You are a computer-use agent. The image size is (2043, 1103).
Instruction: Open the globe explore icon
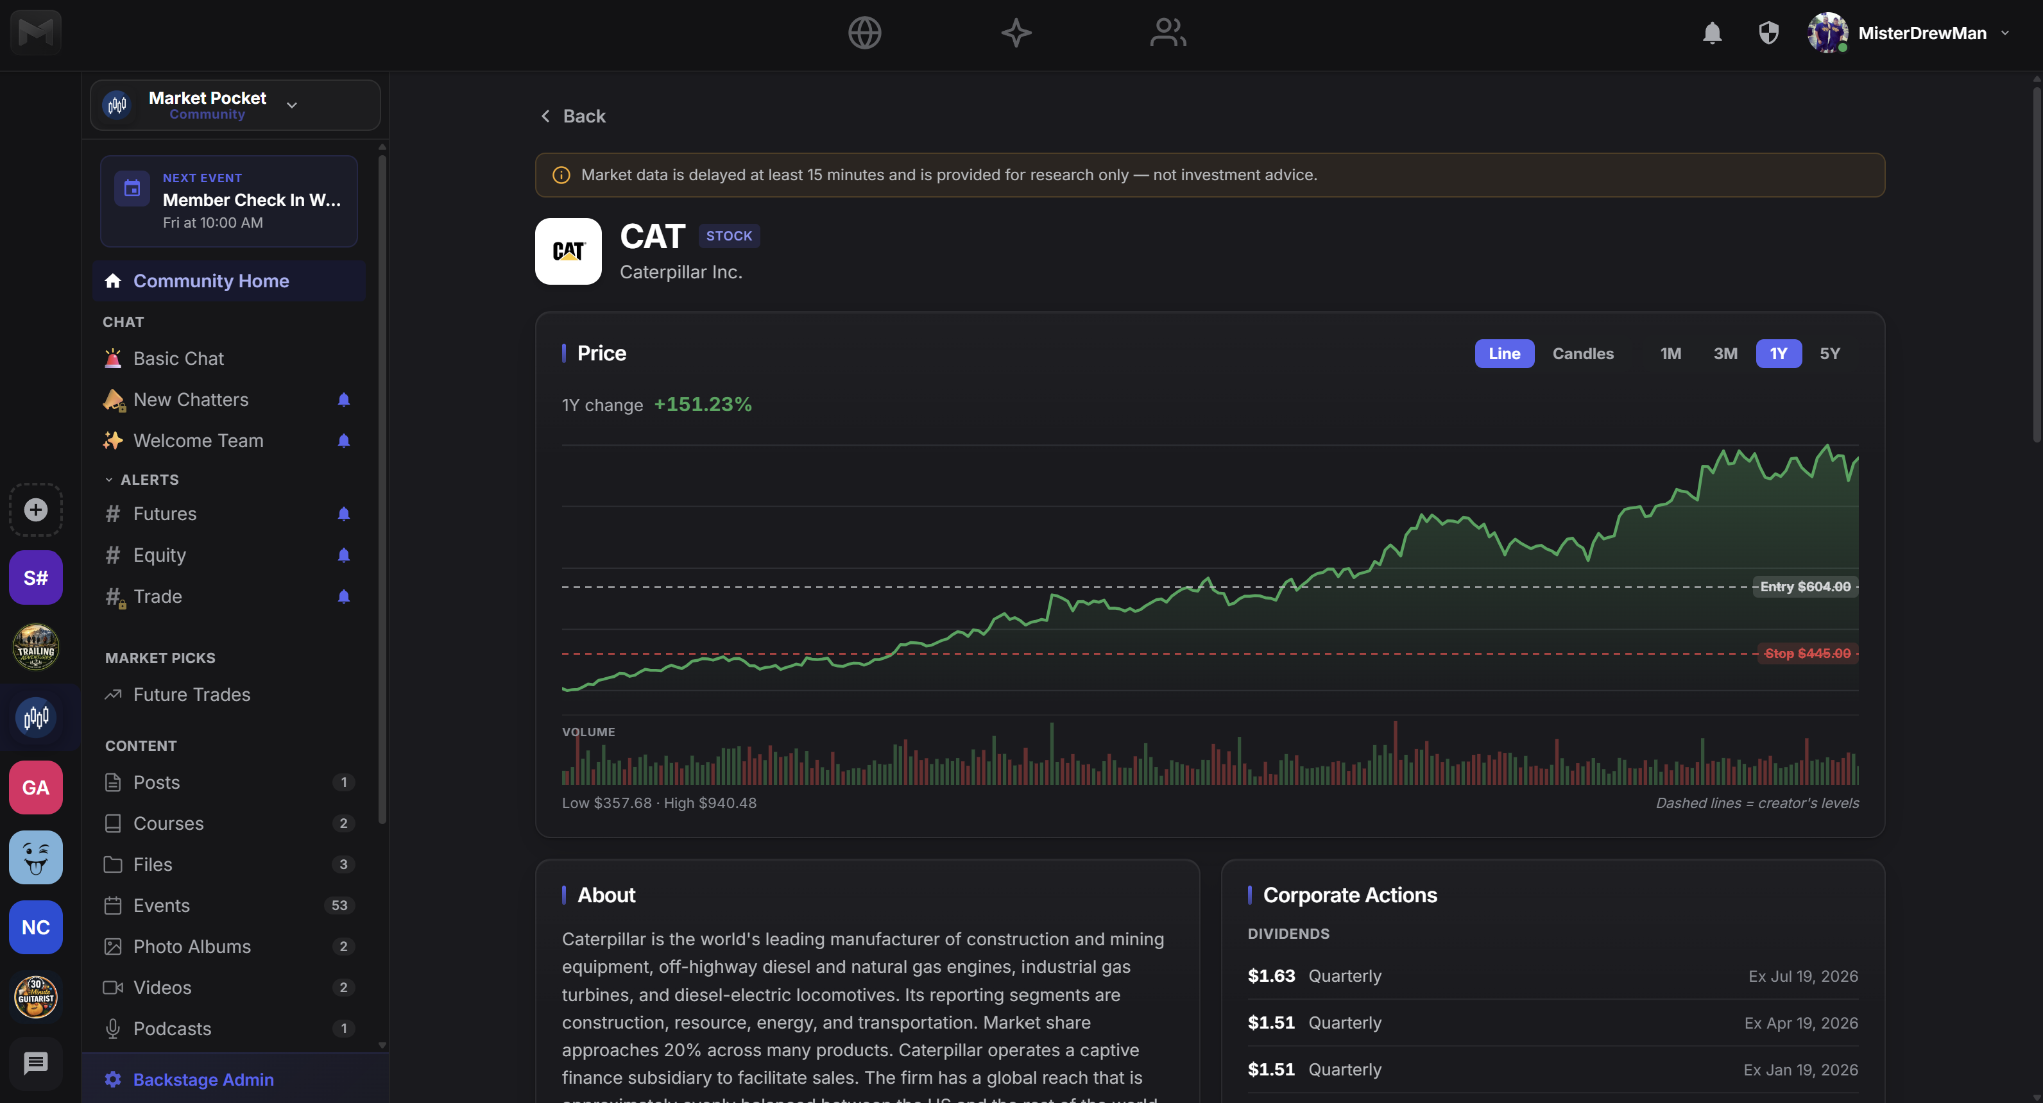click(x=864, y=33)
